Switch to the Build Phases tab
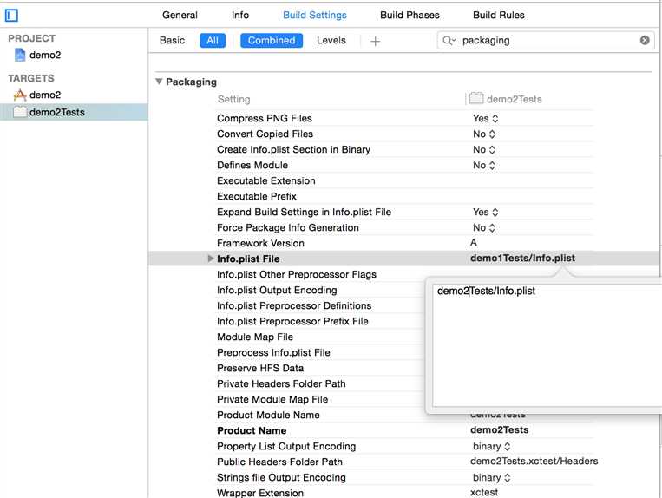Viewport: 662px width, 498px height. click(x=410, y=16)
